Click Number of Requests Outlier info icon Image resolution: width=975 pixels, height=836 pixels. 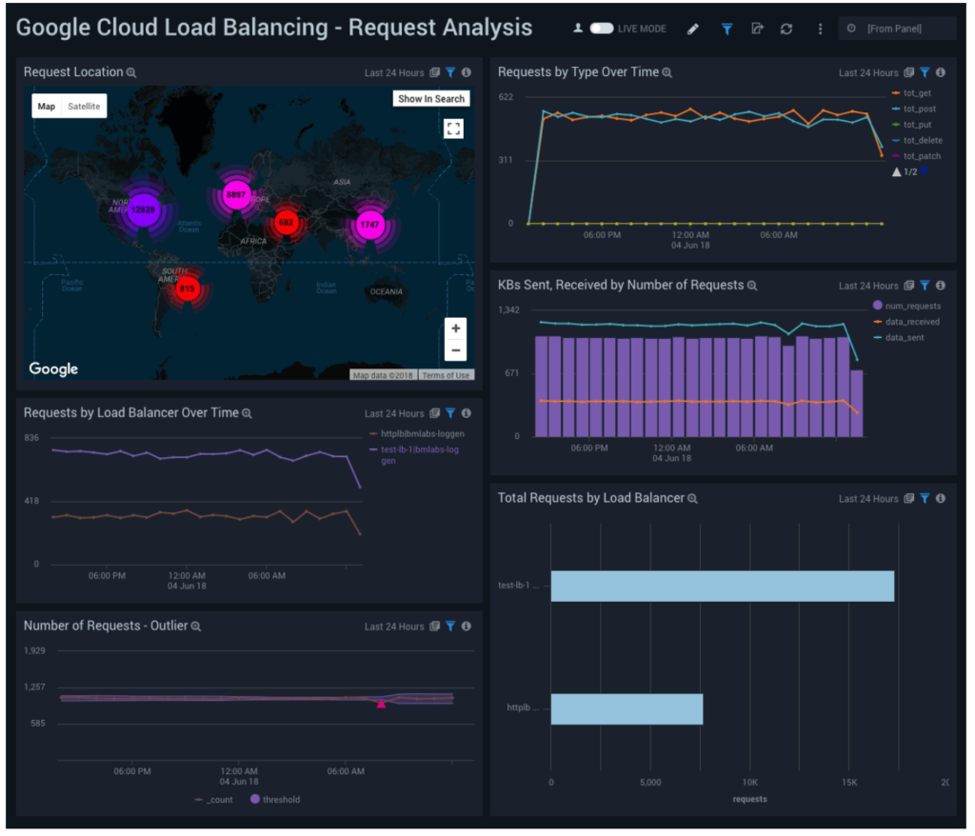coord(467,626)
